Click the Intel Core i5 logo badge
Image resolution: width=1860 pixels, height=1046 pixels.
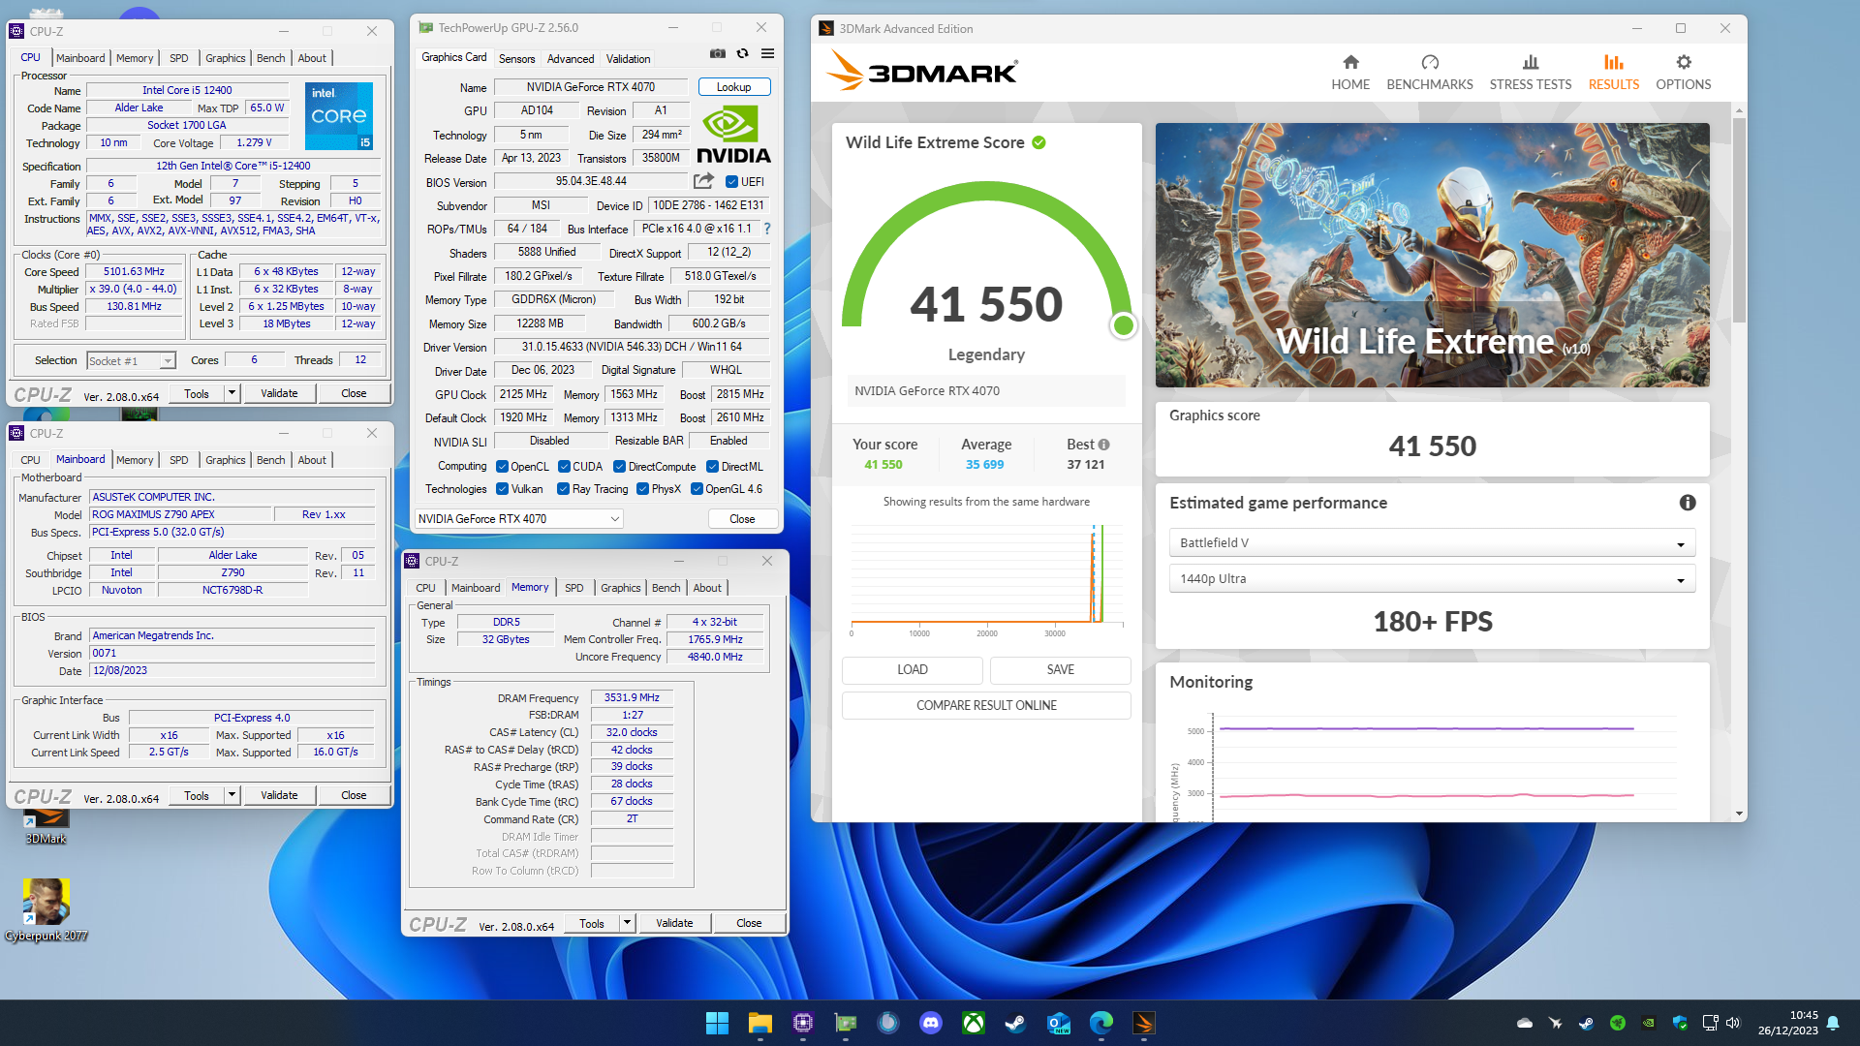coord(339,116)
